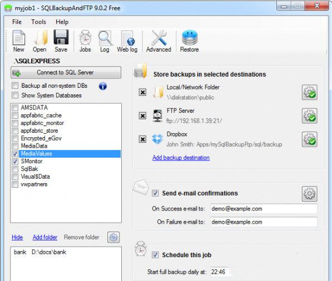The image size is (332, 281).
Task: Open a job with the Open icon
Action: tap(39, 41)
